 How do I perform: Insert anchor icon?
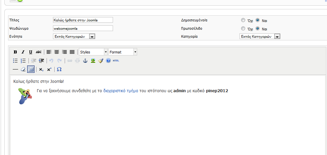85,61
